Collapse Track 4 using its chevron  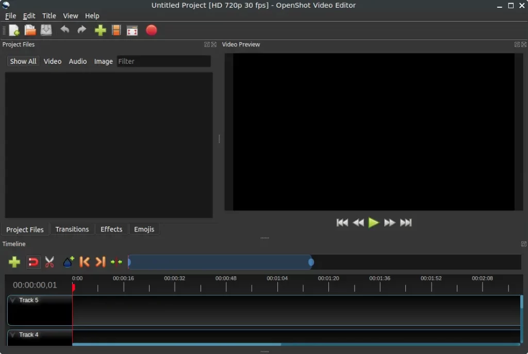click(12, 334)
